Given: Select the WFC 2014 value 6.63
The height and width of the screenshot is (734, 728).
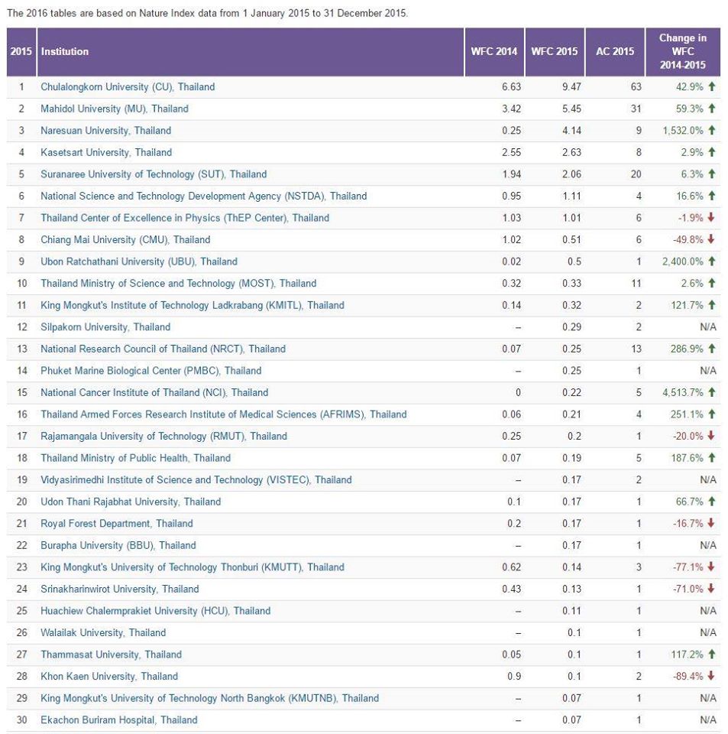Looking at the screenshot, I should tap(511, 87).
